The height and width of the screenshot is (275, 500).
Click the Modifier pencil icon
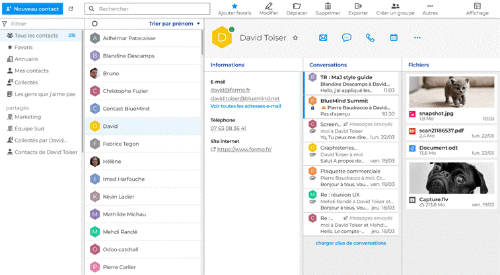269,6
